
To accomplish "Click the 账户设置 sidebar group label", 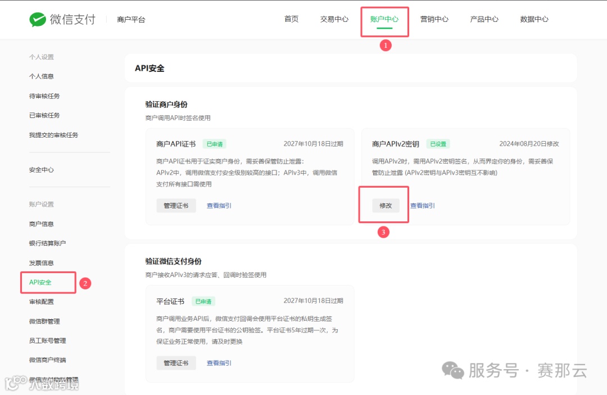I will (x=42, y=205).
